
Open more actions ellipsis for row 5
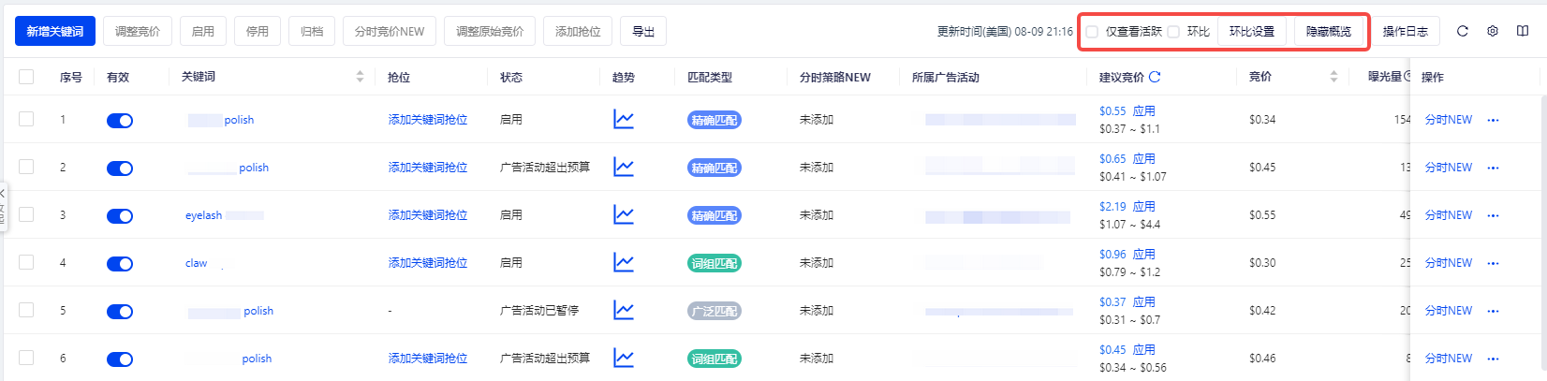tap(1493, 311)
